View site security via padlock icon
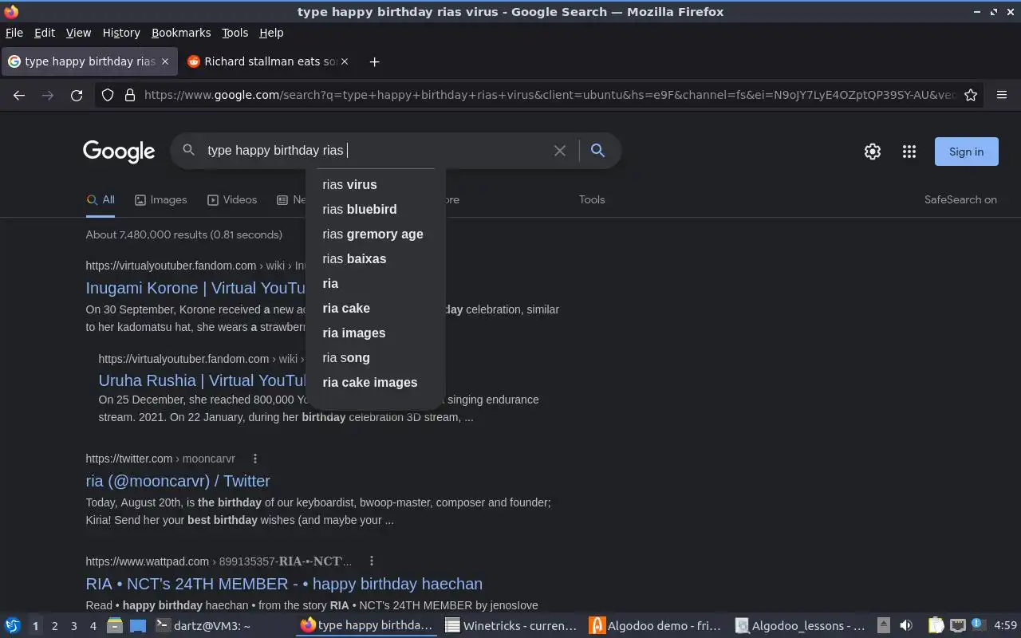 point(130,95)
